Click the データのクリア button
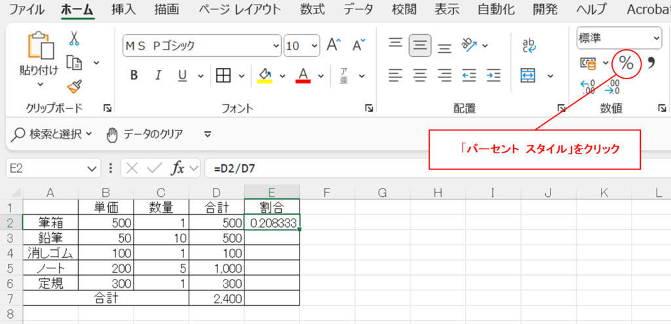 click(145, 134)
